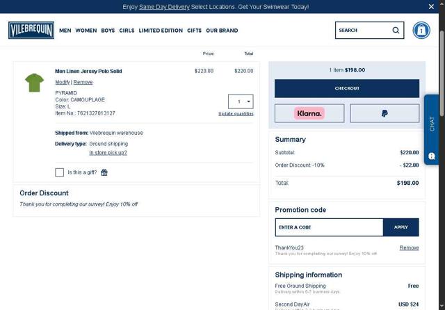Screen dimensions: 445x310
Task: Remove the polo from cart
Action: 83,82
